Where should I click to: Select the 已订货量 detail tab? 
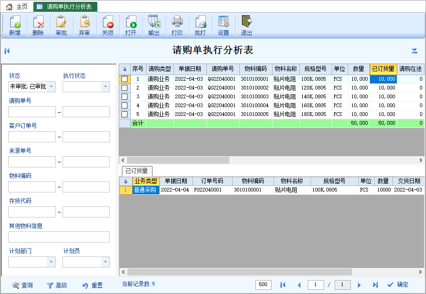click(x=137, y=171)
